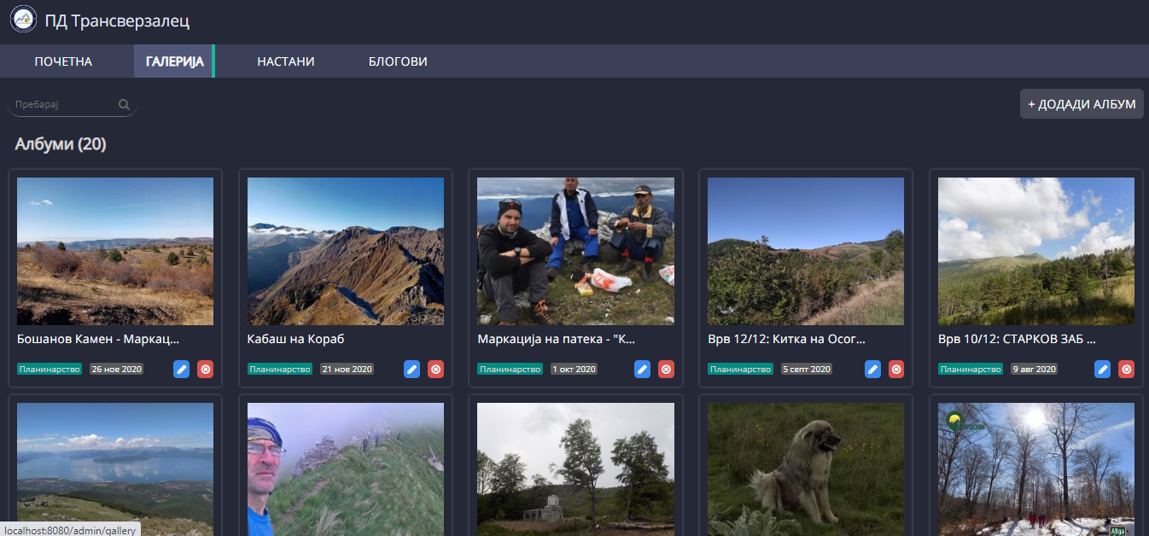Delete the Бошанов Камен album using red icon
The height and width of the screenshot is (536, 1149).
click(206, 370)
